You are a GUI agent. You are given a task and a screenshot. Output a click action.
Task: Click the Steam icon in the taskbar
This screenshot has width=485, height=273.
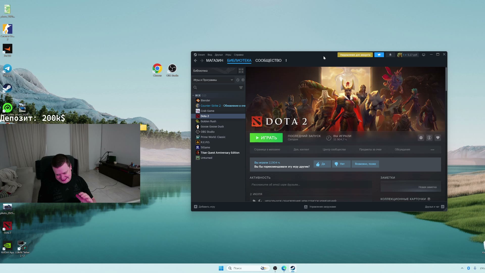293,268
